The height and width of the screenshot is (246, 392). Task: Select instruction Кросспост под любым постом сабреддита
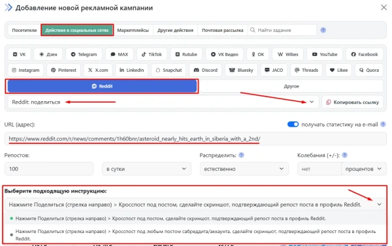coord(195,235)
